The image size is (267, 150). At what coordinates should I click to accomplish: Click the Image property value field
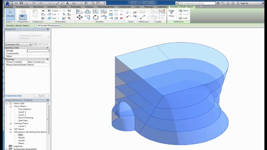(x=38, y=50)
